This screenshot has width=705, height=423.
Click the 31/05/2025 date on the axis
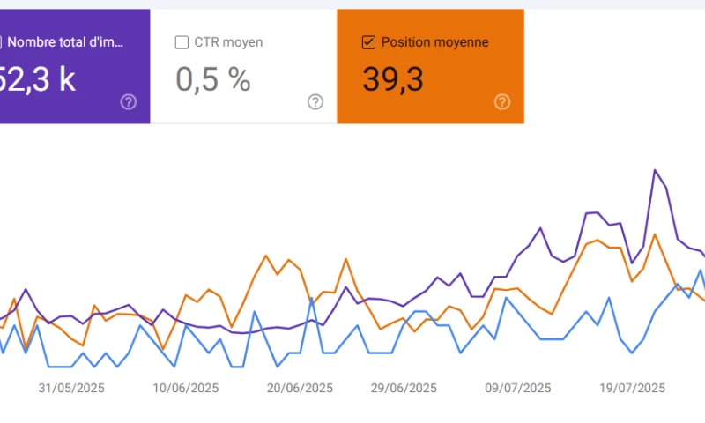(72, 388)
